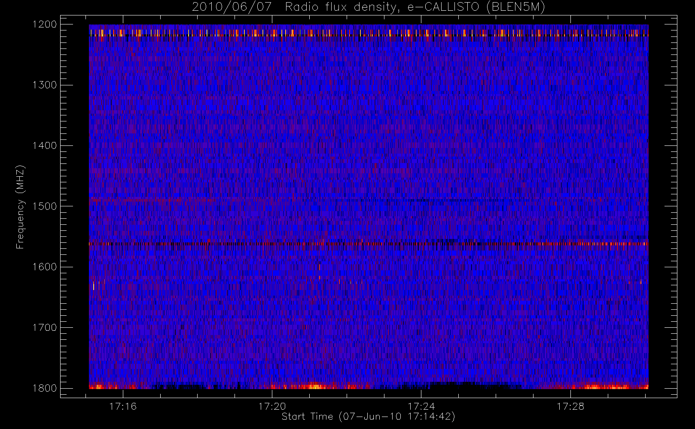Select the 'Frequency (MHz)' axis label
The width and height of the screenshot is (695, 429).
20,207
